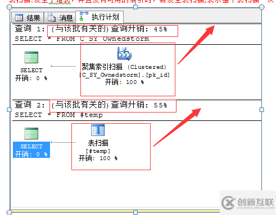Screen dimensions: 276x215
Task: Click the table scan operator icon
Action: [x=98, y=130]
